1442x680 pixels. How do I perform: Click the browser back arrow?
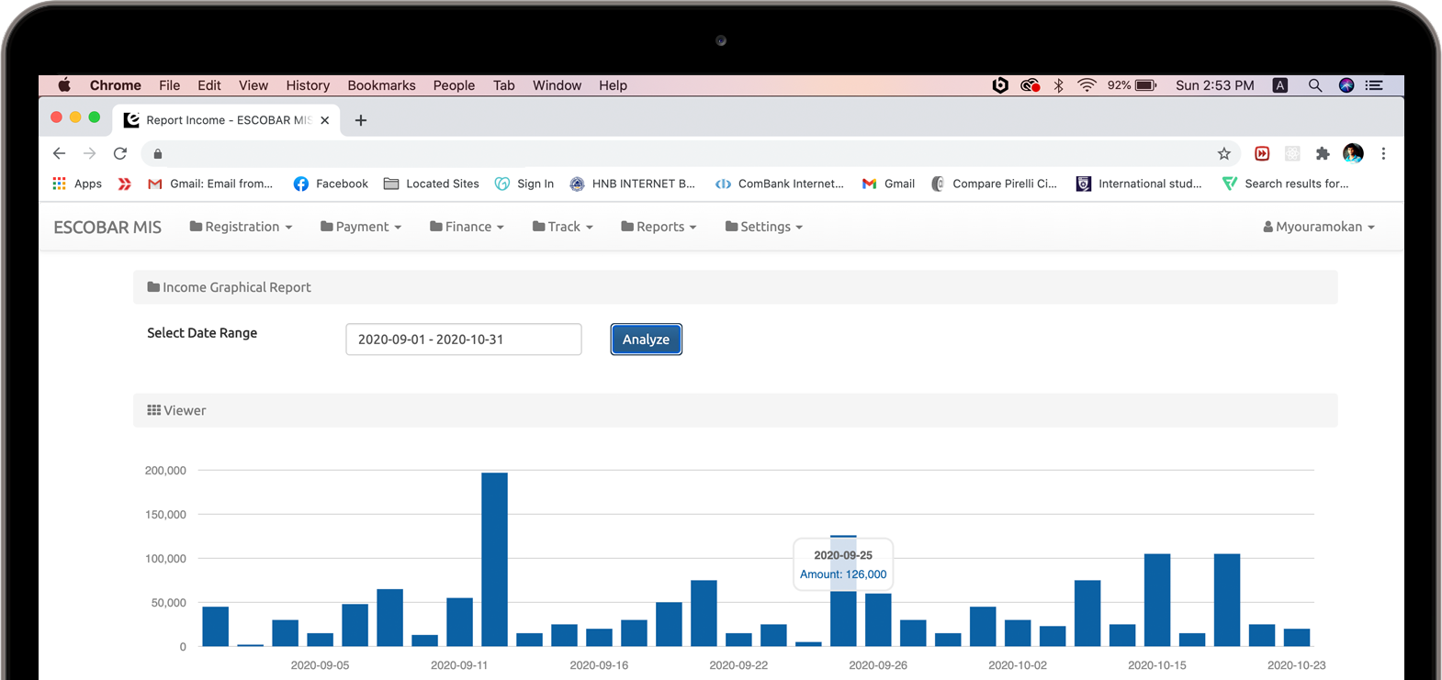60,154
